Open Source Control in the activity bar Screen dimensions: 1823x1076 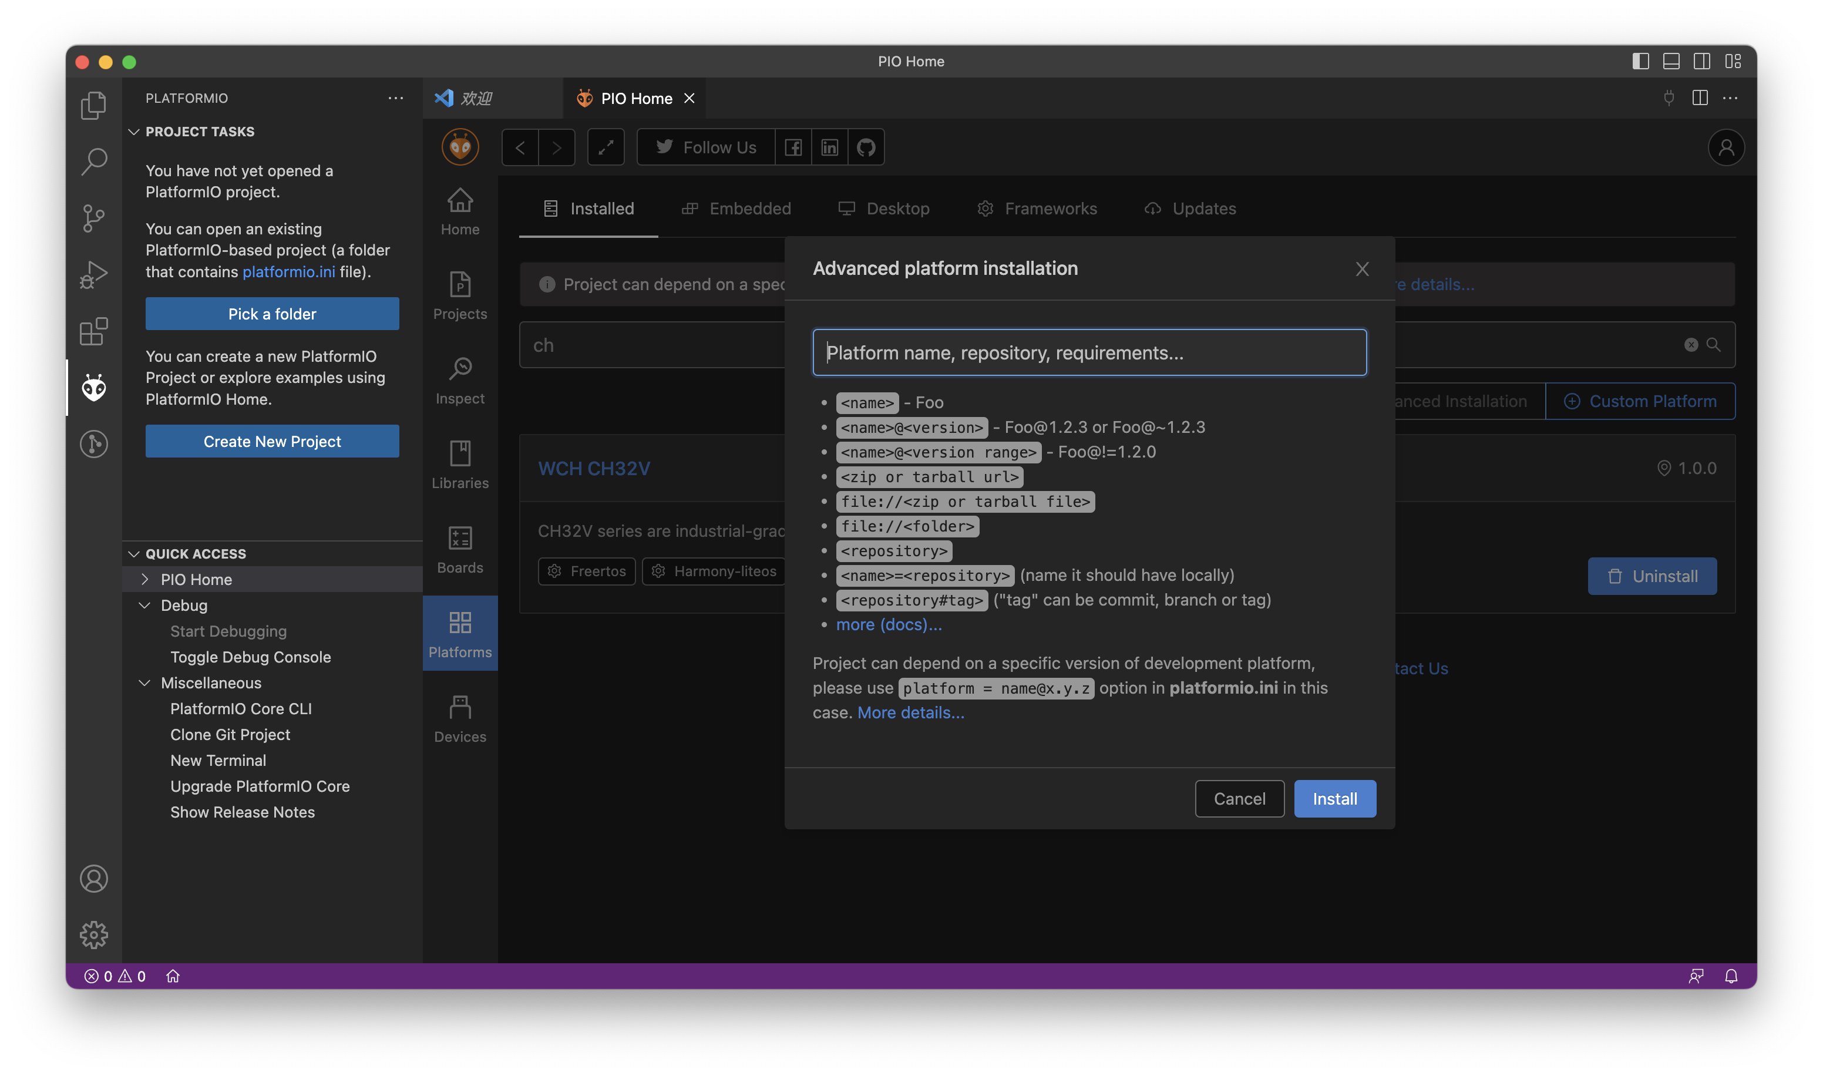click(x=93, y=218)
